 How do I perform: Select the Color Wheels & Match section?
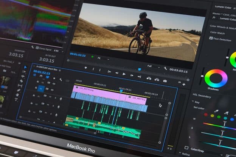point(222,26)
